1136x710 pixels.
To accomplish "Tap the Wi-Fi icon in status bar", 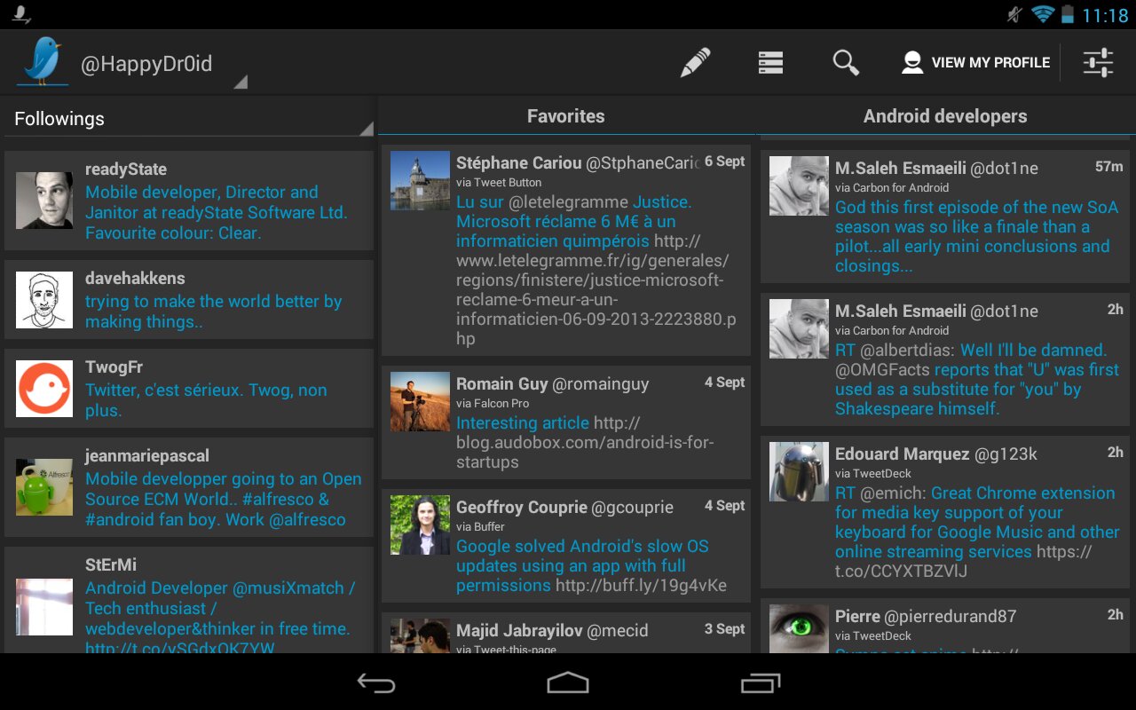I will (1042, 14).
